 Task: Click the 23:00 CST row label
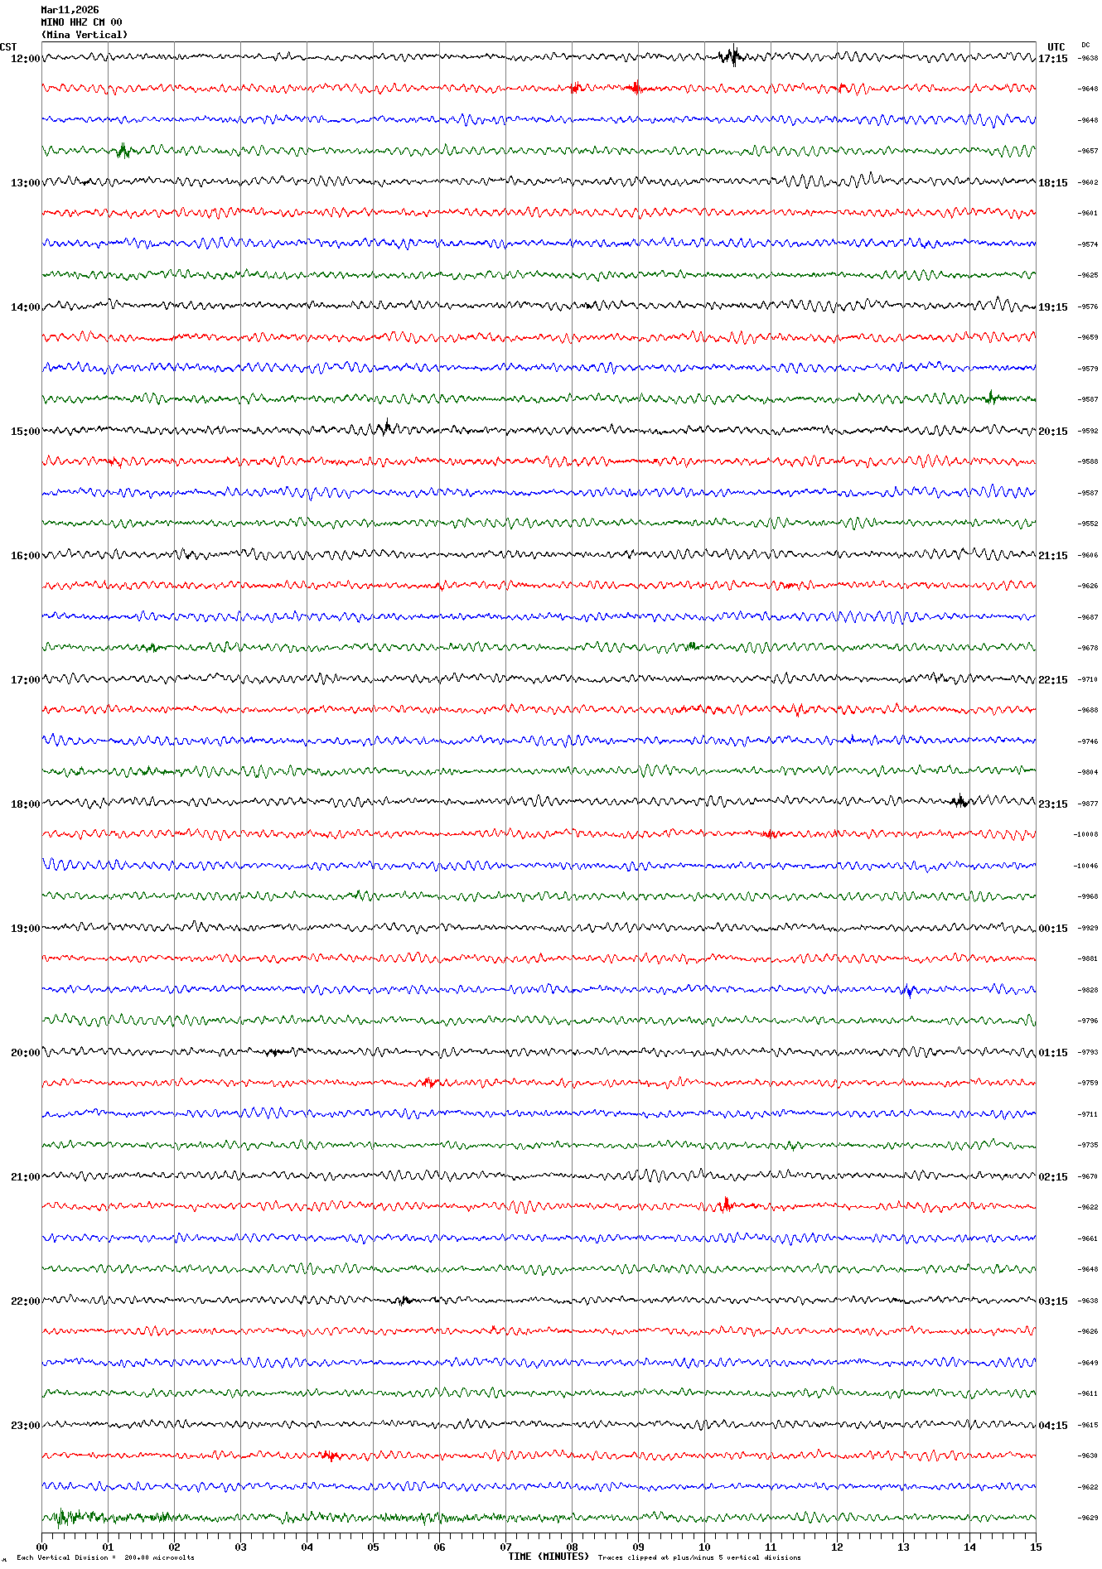click(x=25, y=1426)
